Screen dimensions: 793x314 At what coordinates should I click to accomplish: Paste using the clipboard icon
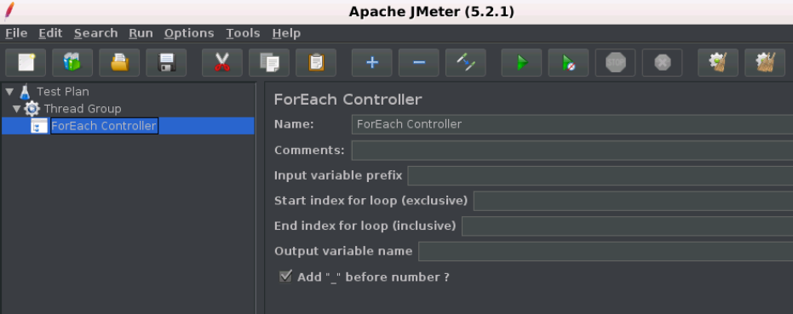coord(316,63)
